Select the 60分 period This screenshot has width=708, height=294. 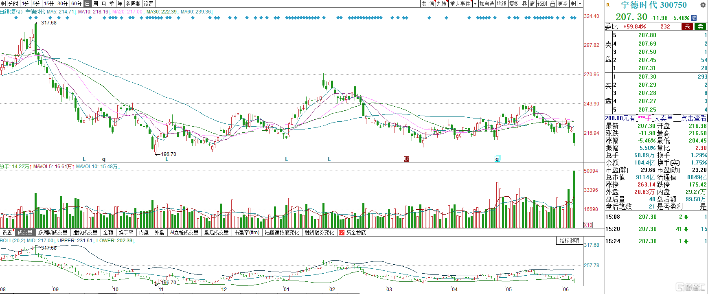(x=76, y=4)
